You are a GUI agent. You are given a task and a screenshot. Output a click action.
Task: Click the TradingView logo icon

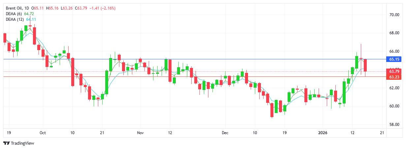coord(6,143)
